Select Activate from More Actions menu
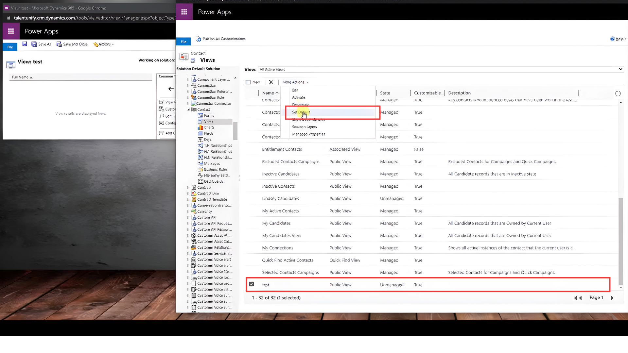This screenshot has height=353, width=628. pyautogui.click(x=299, y=97)
